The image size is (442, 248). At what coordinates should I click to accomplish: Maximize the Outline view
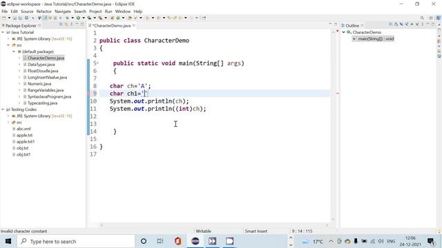tap(433, 25)
